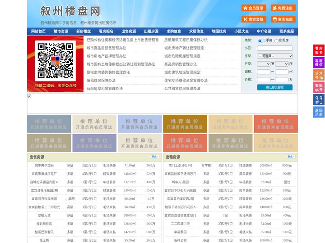Open the 南门上走马街1号 rental listing

point(180,166)
